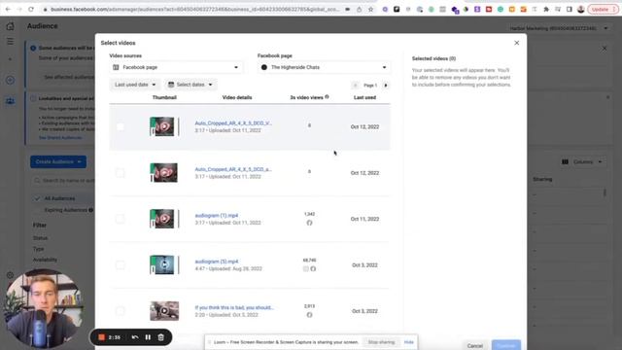622x350 pixels.
Task: Restart the Loom recording
Action: 135,337
